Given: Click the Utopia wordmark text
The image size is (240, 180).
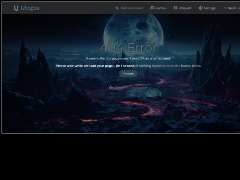Looking at the screenshot, I should [x=30, y=8].
